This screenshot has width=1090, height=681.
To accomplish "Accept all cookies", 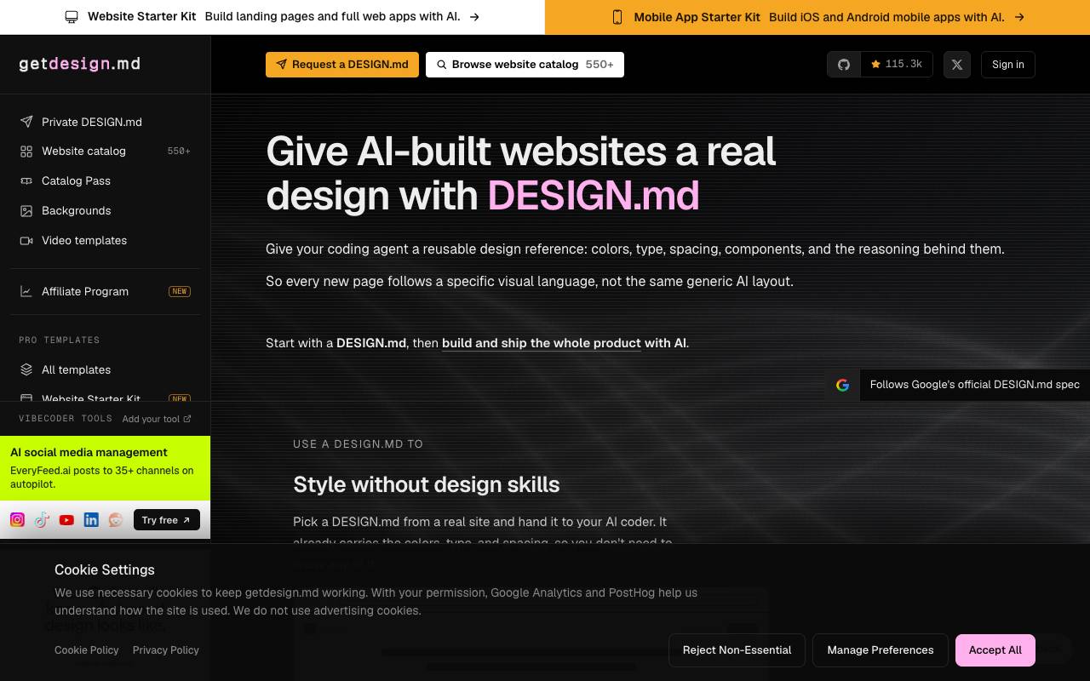I will tap(995, 650).
